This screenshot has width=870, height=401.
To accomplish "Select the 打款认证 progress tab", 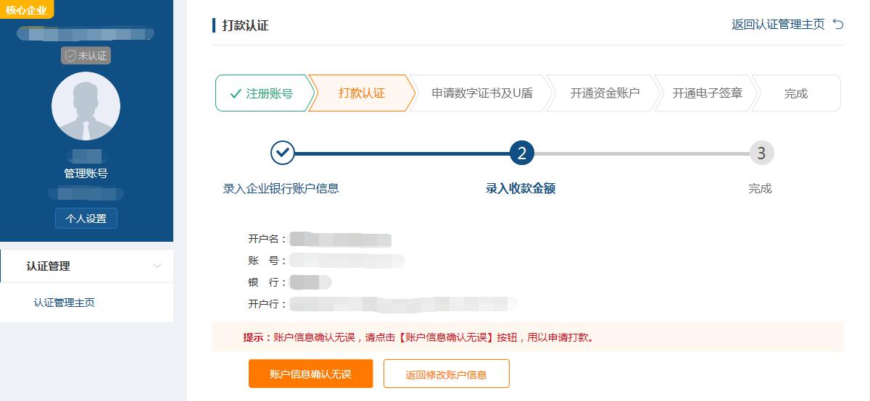I will pos(361,93).
